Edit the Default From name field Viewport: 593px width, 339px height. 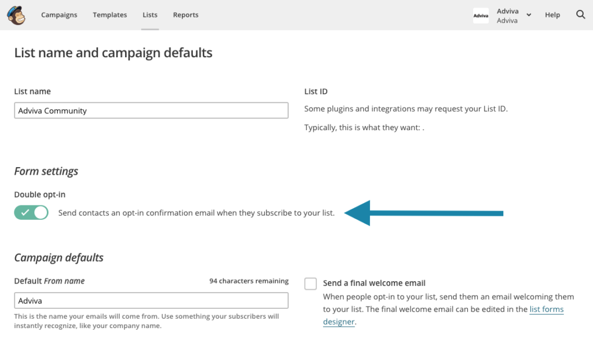(151, 300)
